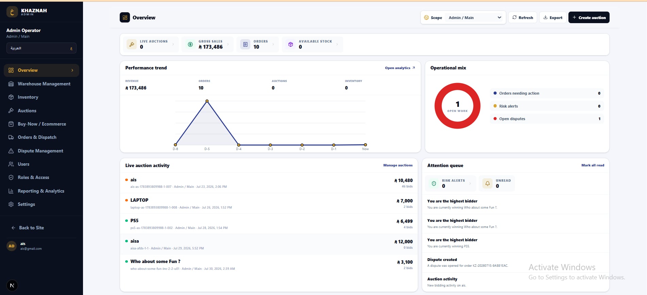Click the Inventory box icon in sidebar
647x295 pixels.
pyautogui.click(x=11, y=97)
